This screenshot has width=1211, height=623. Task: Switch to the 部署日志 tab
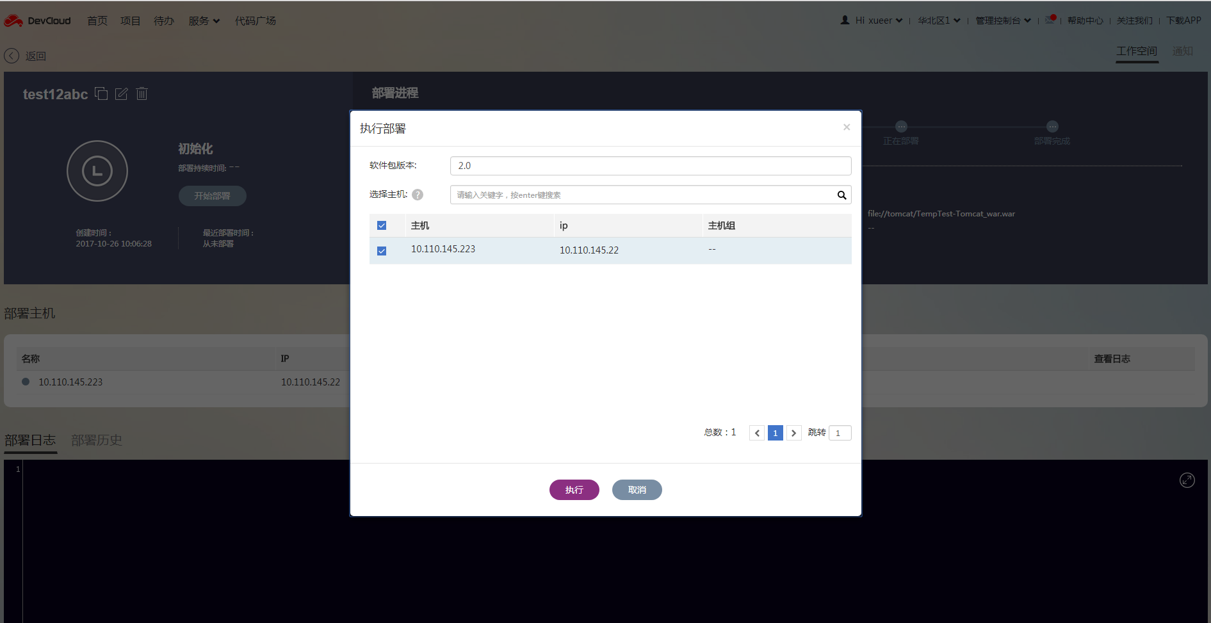click(30, 441)
